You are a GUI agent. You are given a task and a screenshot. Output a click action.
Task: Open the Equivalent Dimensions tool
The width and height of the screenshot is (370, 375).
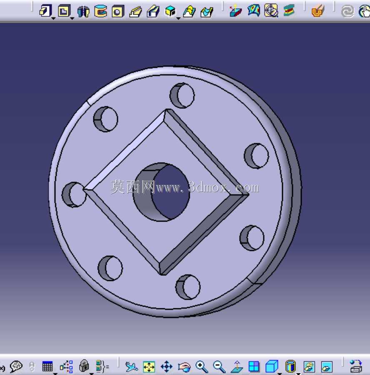[102, 366]
